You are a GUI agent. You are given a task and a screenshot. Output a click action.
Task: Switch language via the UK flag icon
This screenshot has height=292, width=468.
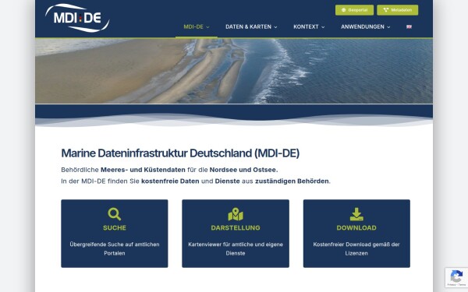click(x=409, y=26)
